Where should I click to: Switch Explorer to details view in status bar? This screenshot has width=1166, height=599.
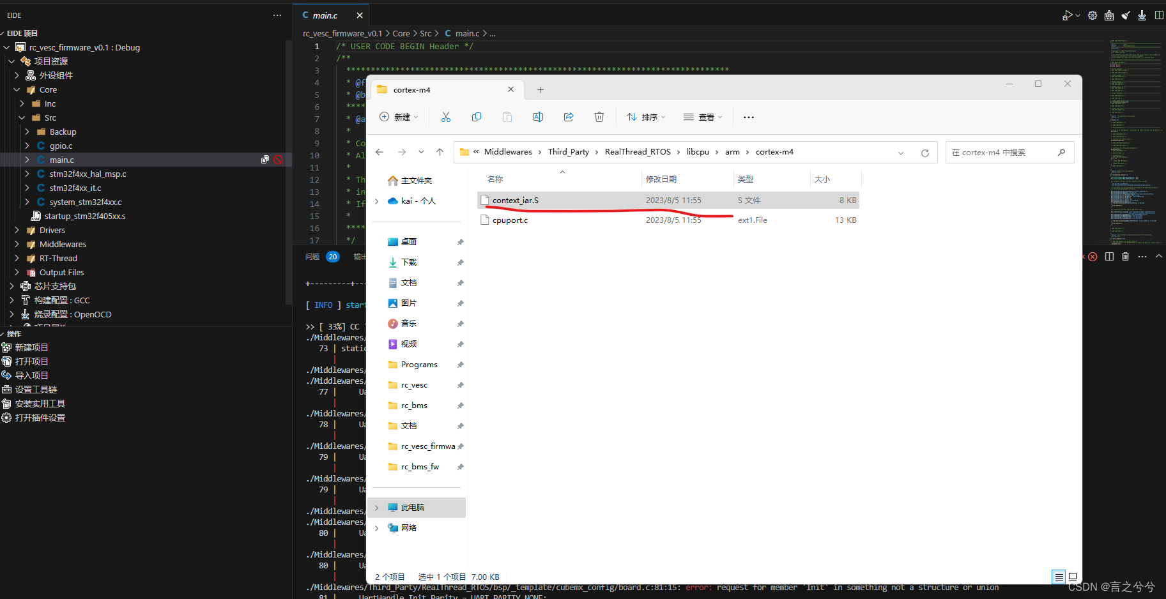[x=1059, y=577]
